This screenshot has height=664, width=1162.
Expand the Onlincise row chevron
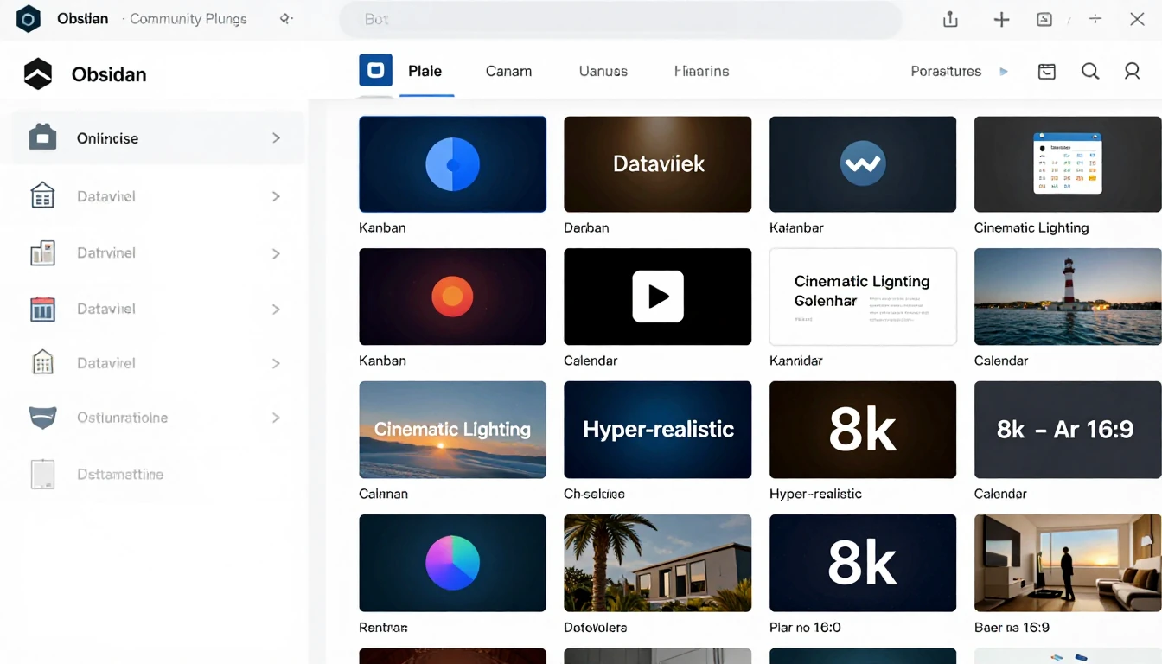(x=276, y=137)
